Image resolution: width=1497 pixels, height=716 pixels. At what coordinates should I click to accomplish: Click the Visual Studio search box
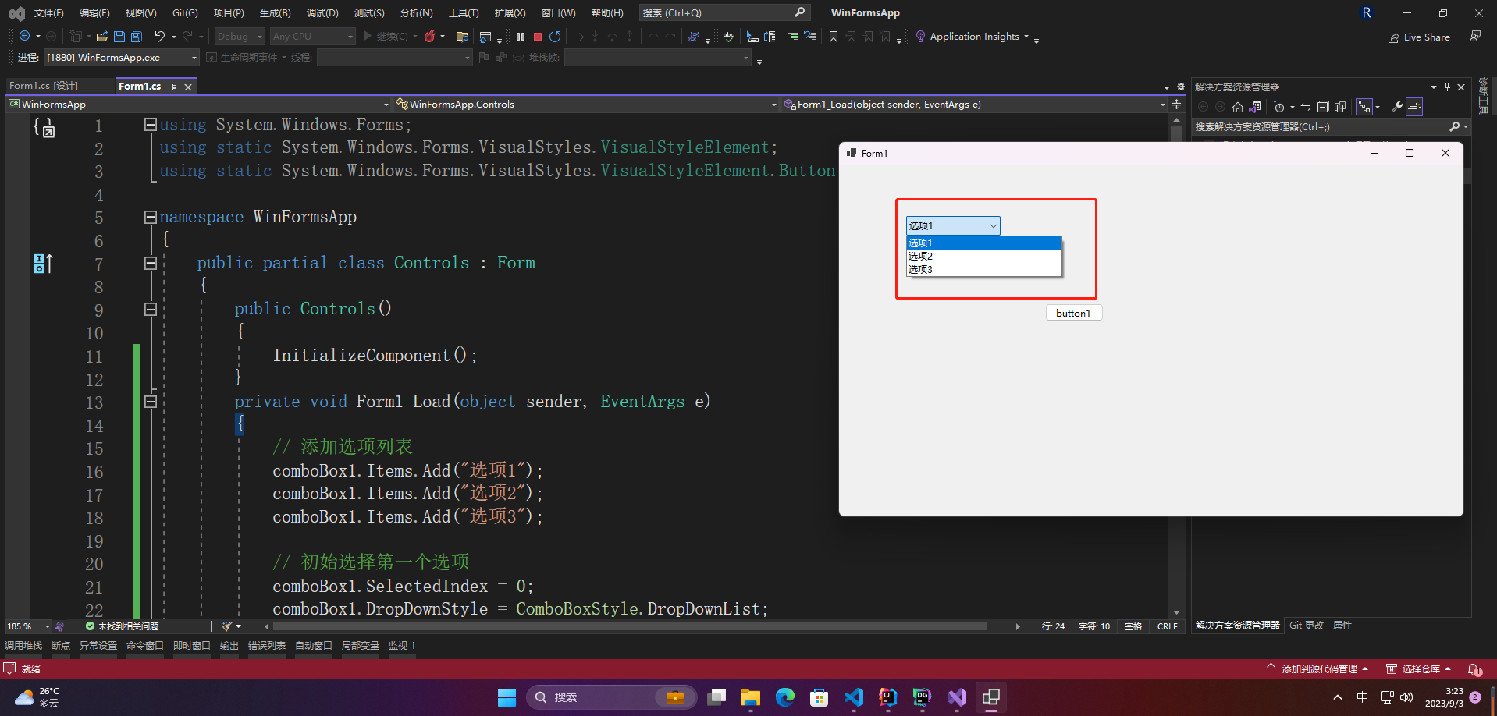point(724,13)
